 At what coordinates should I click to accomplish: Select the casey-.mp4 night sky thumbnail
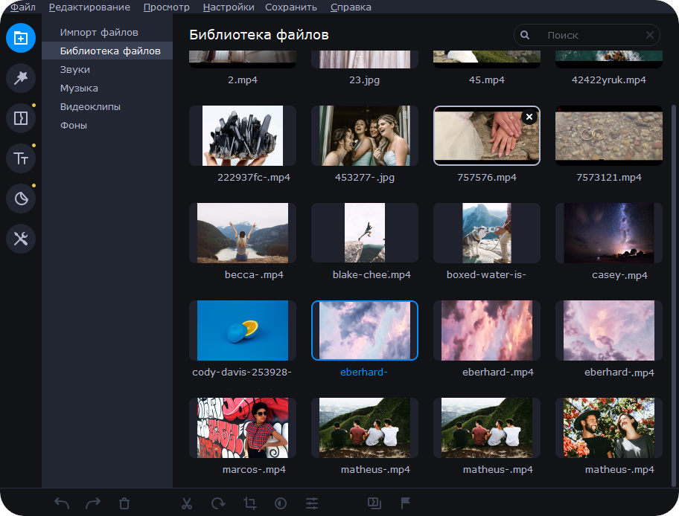(609, 233)
